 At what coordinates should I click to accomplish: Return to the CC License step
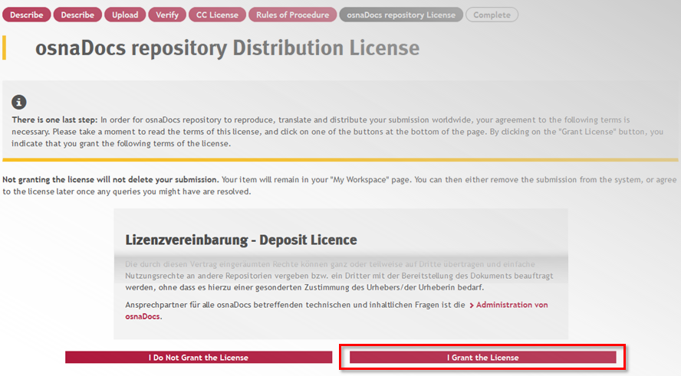click(218, 15)
